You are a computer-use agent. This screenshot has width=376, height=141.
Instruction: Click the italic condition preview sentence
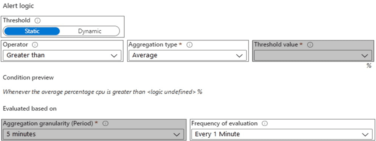(102, 92)
